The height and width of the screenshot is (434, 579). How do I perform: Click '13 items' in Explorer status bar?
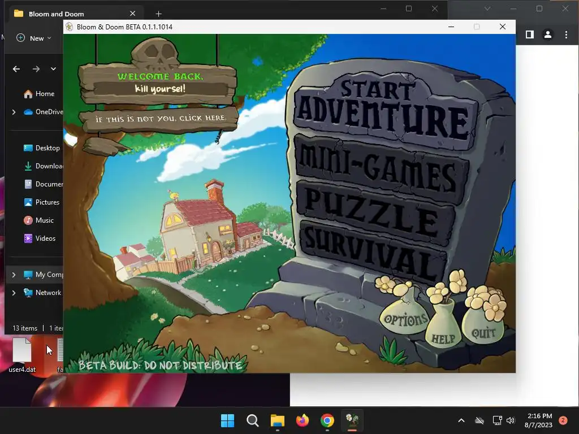click(25, 328)
